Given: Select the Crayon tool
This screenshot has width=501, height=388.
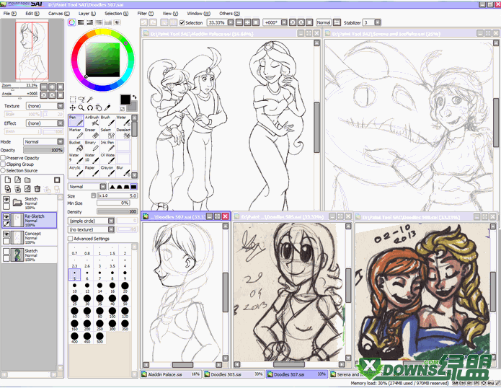Looking at the screenshot, I should [x=107, y=171].
